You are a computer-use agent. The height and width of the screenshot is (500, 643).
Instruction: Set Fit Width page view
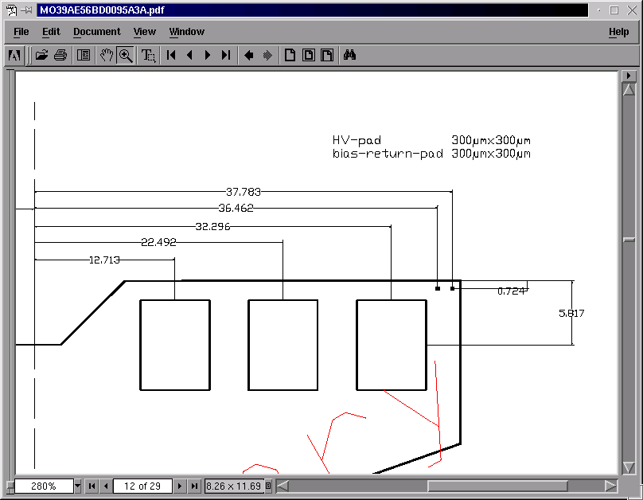[327, 55]
